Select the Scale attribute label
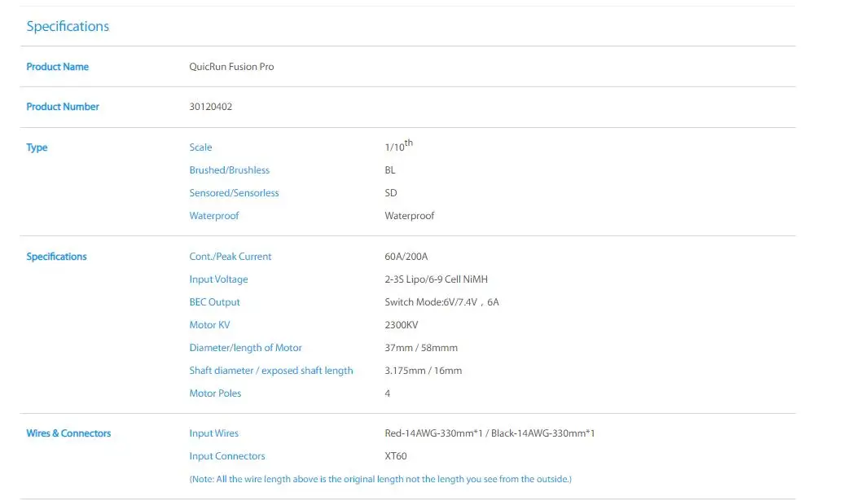This screenshot has width=865, height=501. 201,147
